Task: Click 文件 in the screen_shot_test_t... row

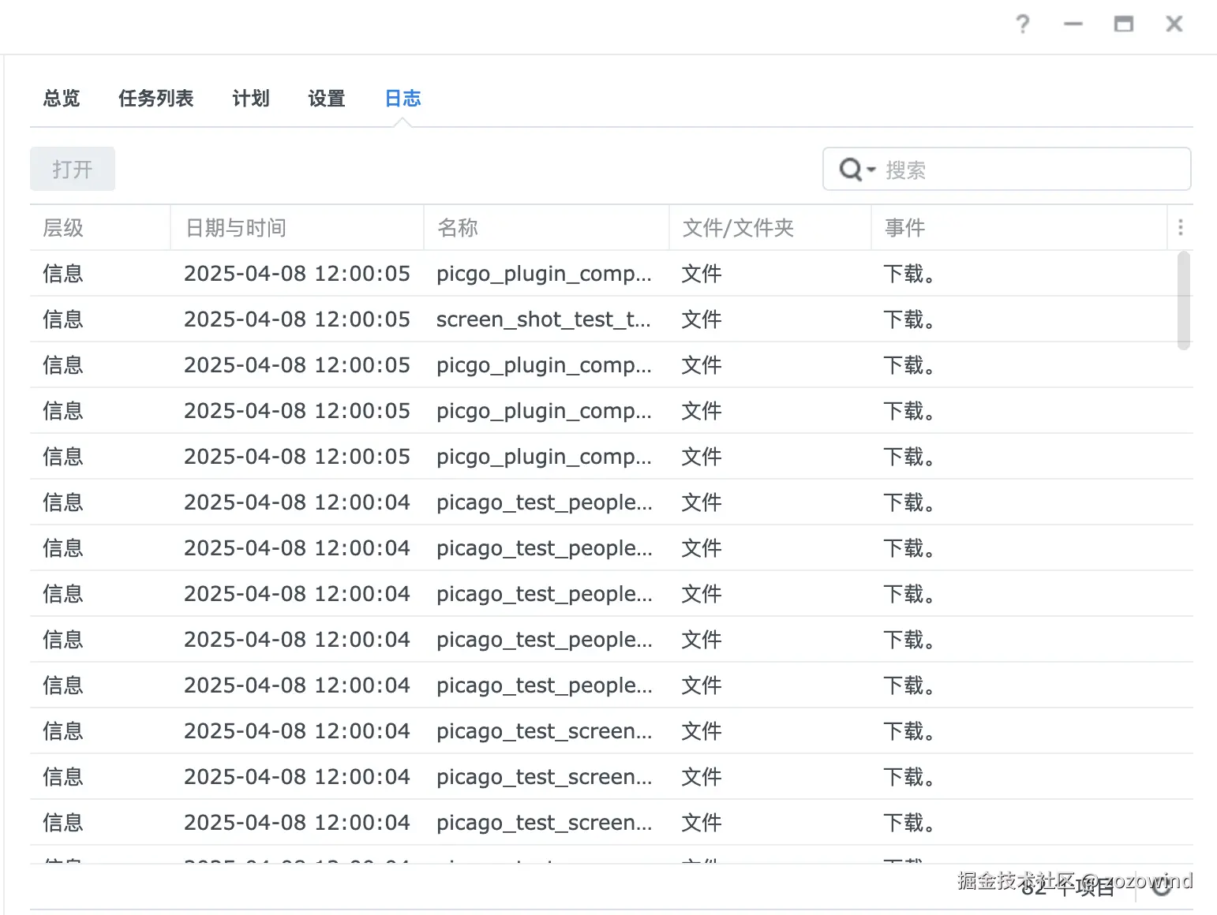Action: click(x=702, y=319)
